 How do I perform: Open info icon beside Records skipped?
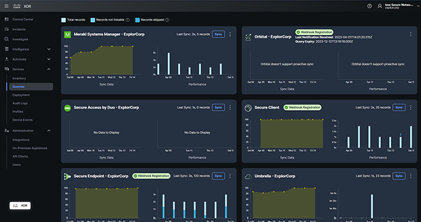click(167, 20)
